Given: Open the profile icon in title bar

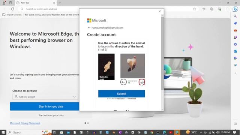Looking at the screenshot, I should 4,3.
